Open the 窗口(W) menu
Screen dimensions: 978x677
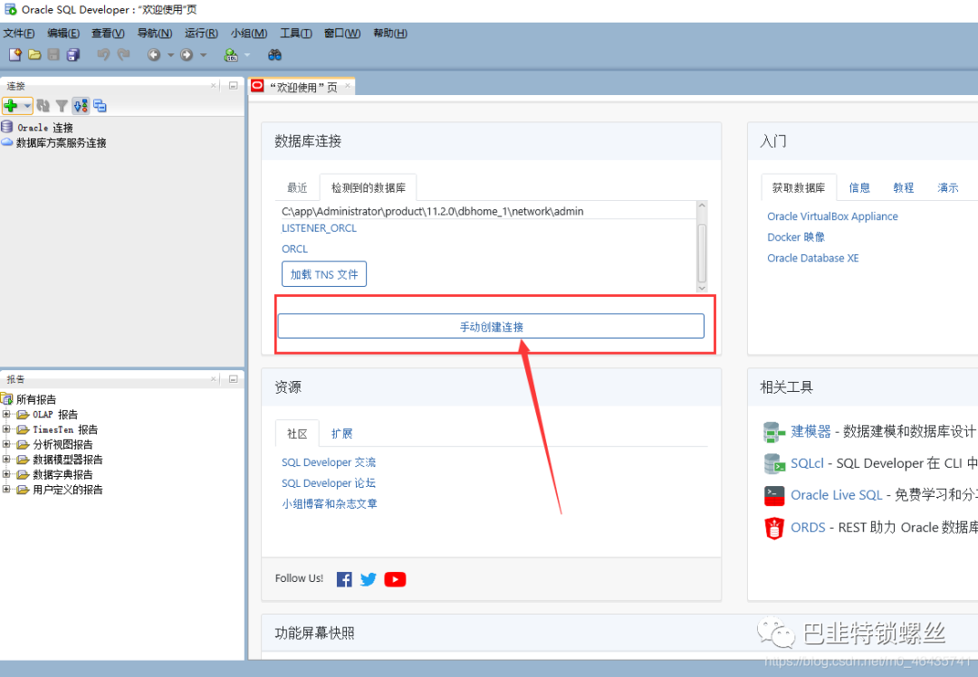click(x=342, y=33)
